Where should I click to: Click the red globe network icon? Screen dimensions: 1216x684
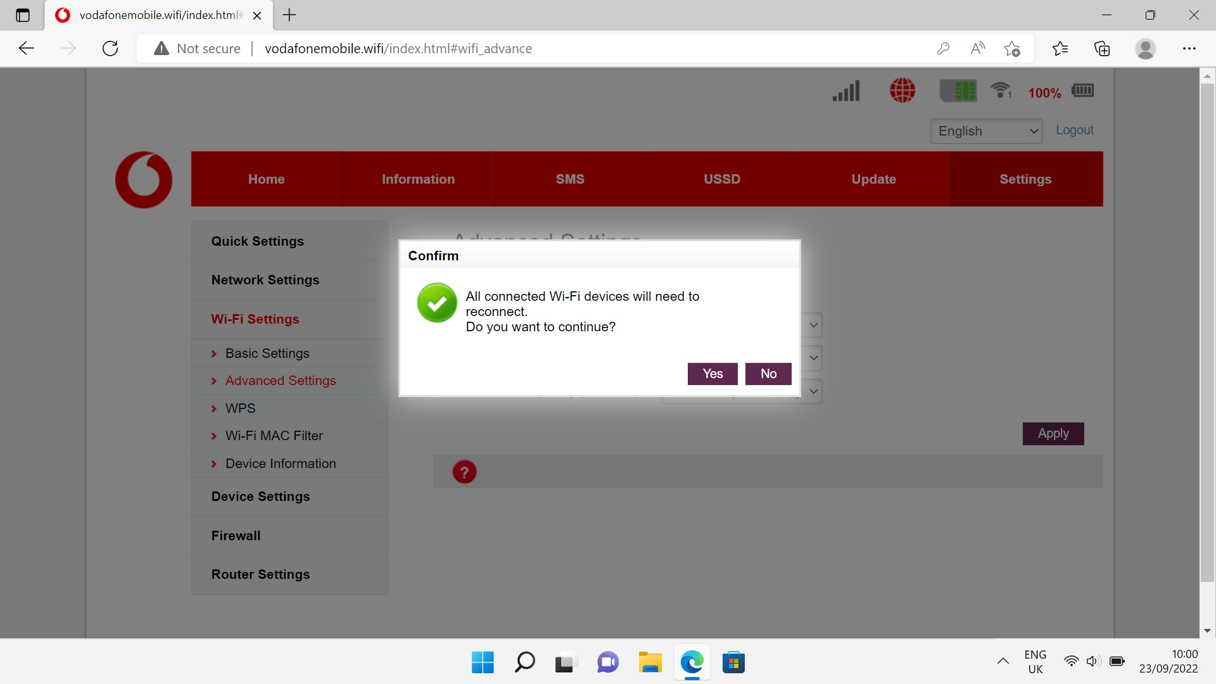(x=902, y=91)
